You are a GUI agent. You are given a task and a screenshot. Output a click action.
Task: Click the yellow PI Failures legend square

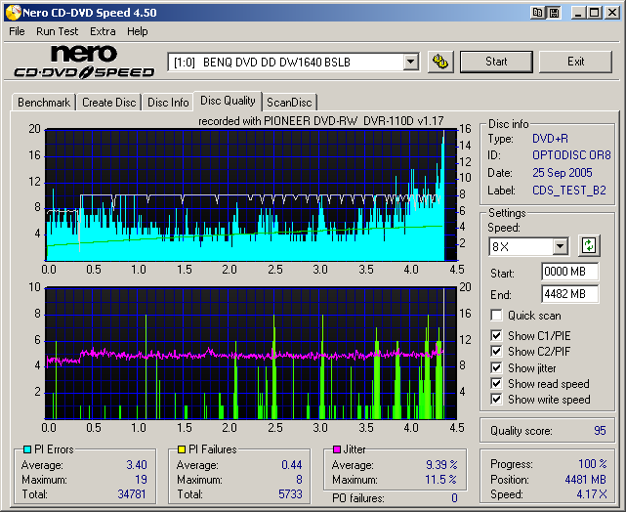[180, 450]
